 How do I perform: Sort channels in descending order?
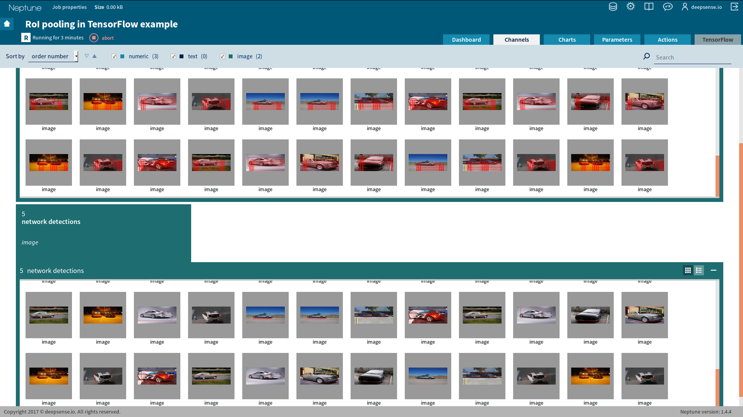[x=87, y=56]
